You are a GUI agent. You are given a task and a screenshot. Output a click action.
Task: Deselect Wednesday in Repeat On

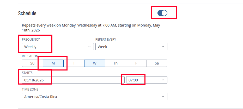coord(95,63)
